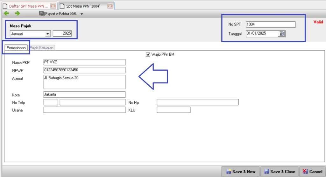
Task: Focus the NPWP input field
Action: pos(84,70)
